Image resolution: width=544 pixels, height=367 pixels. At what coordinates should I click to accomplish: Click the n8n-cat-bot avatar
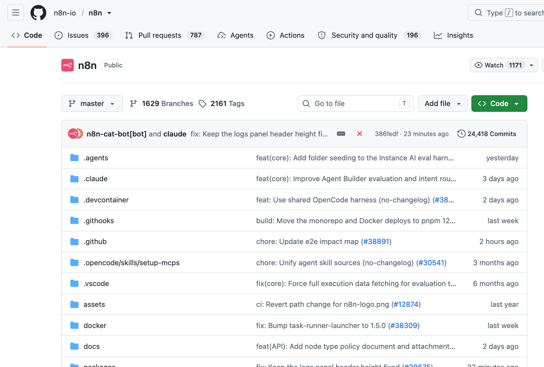coord(73,134)
